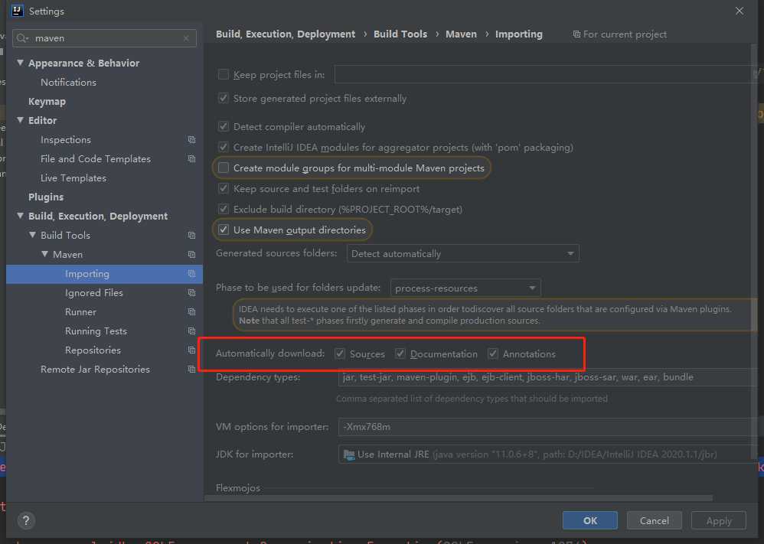This screenshot has width=764, height=544.
Task: Click the 'For current project' icon in header
Action: click(x=576, y=34)
